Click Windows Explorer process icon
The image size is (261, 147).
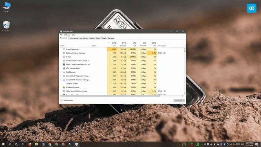(x=64, y=87)
